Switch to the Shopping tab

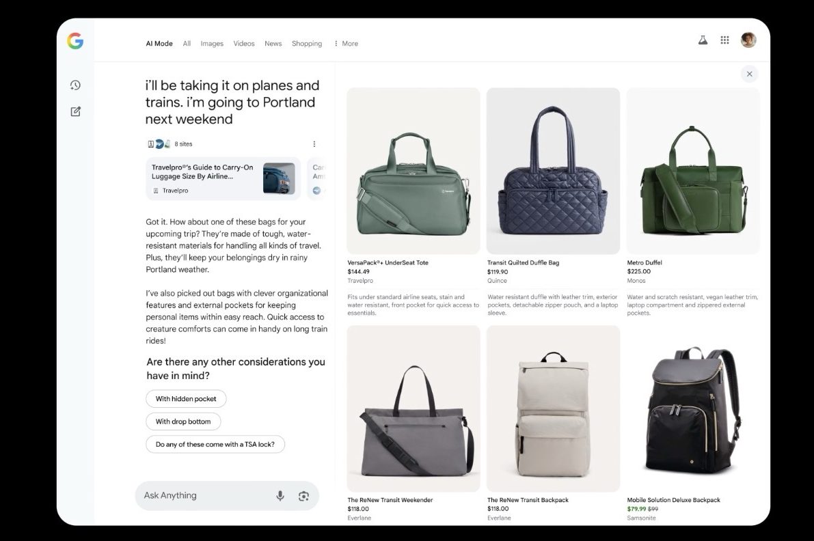[x=307, y=44]
